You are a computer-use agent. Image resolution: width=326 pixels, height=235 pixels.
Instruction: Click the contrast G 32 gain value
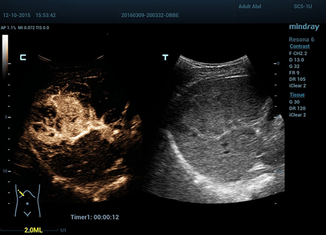tap(294, 66)
